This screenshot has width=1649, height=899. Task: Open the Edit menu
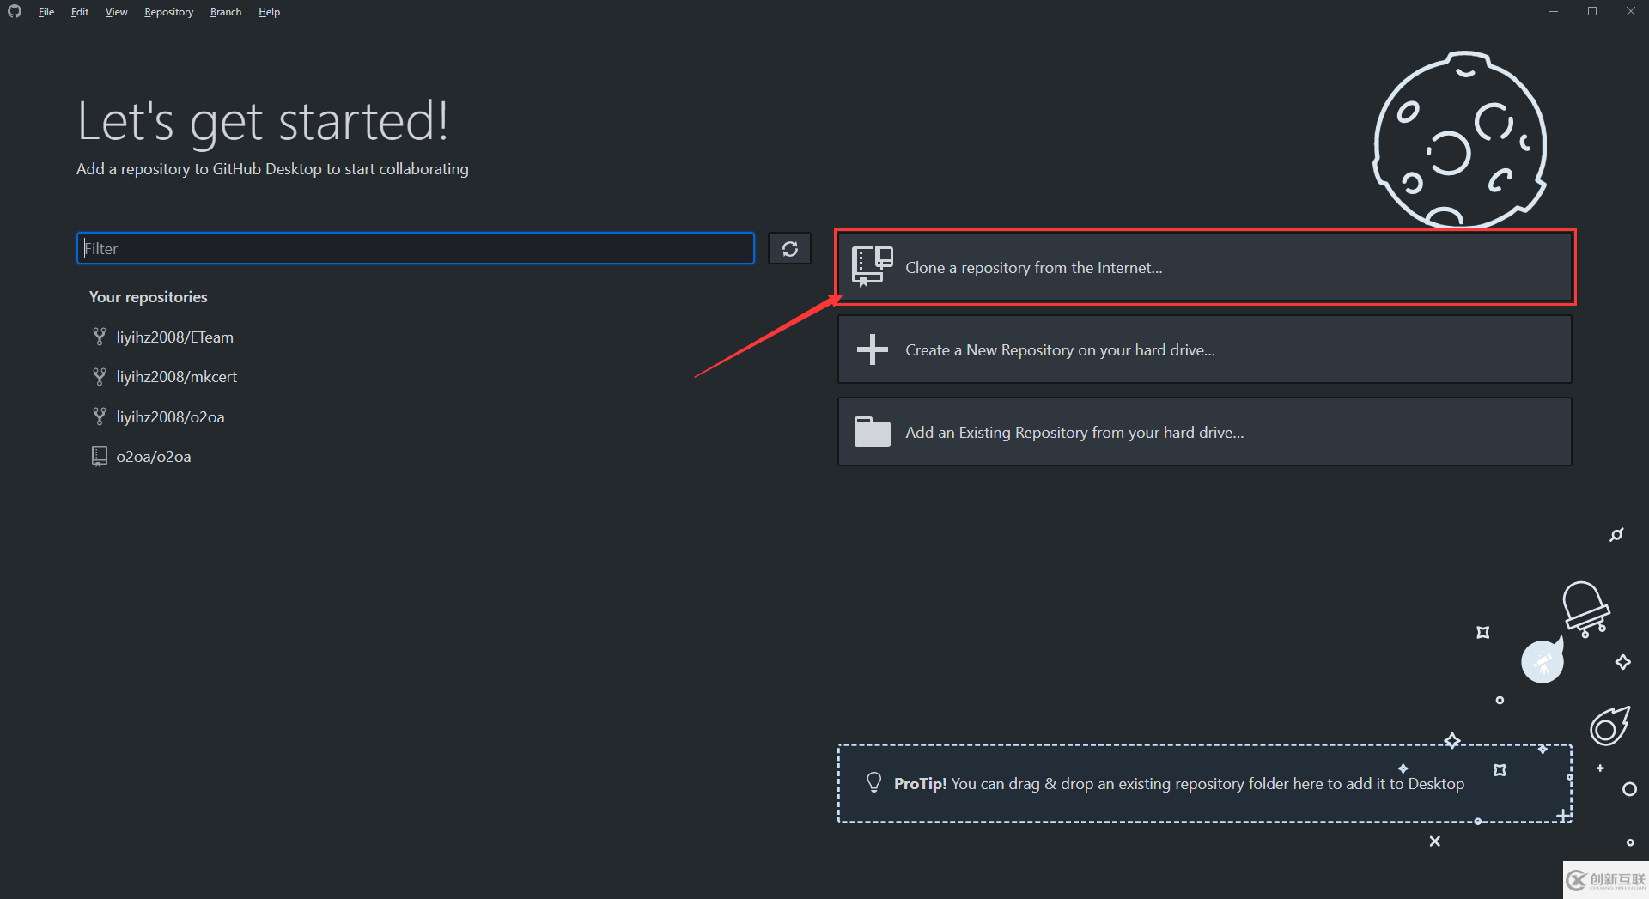coord(80,12)
